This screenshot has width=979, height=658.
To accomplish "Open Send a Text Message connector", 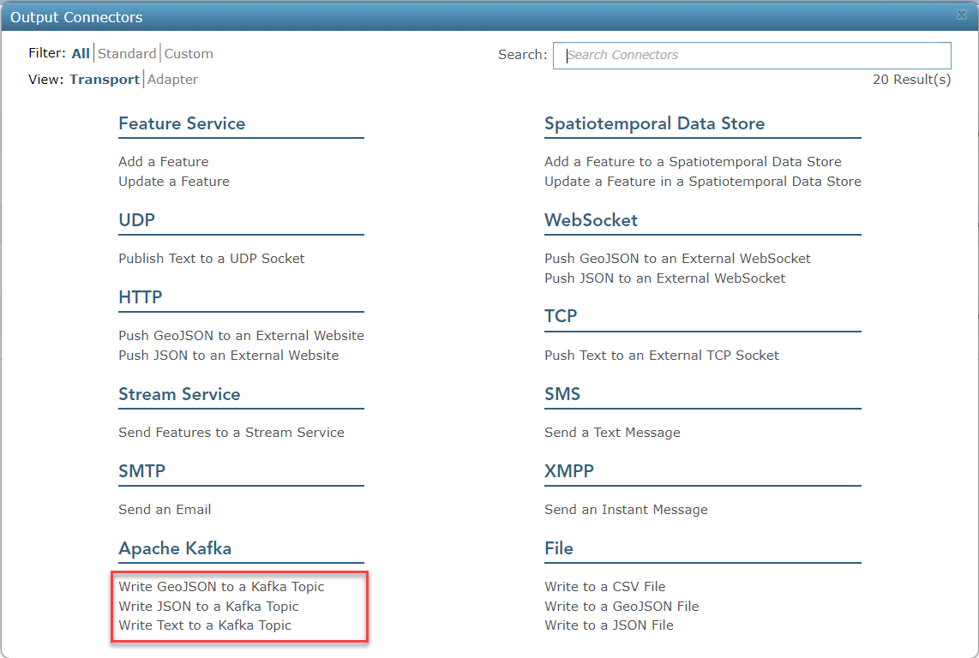I will 612,432.
